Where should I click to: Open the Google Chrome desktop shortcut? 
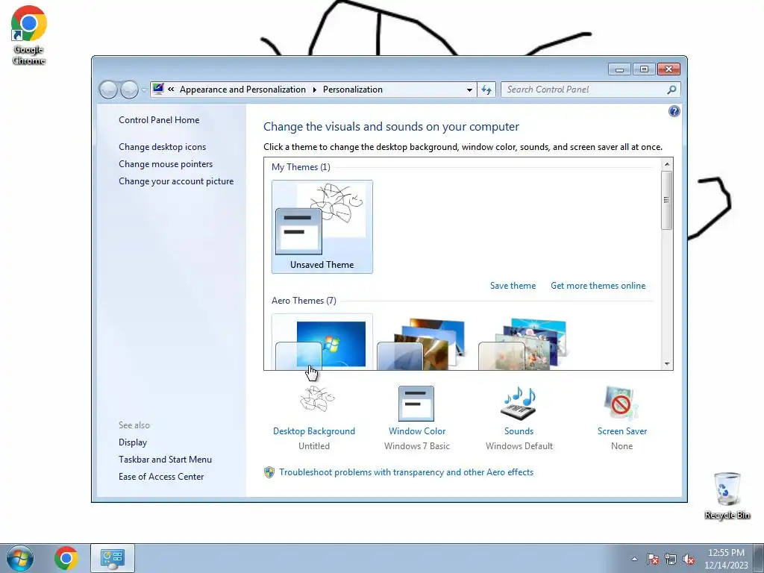click(29, 35)
